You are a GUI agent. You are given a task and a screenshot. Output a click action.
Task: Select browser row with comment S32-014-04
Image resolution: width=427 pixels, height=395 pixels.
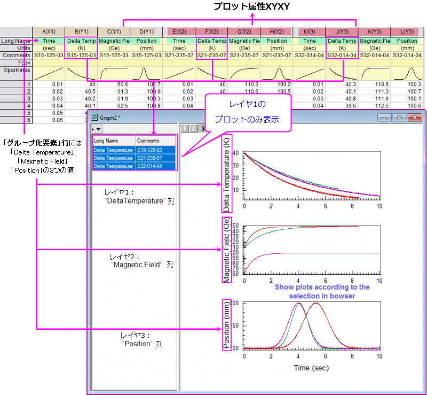[x=135, y=166]
